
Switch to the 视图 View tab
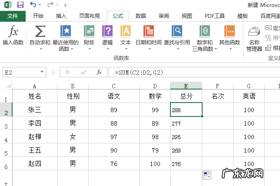click(187, 16)
